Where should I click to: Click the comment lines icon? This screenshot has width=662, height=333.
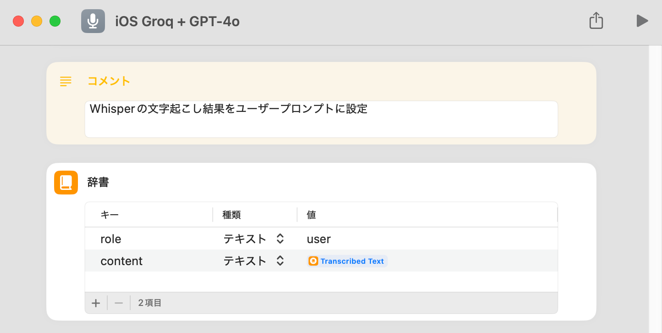pyautogui.click(x=66, y=82)
